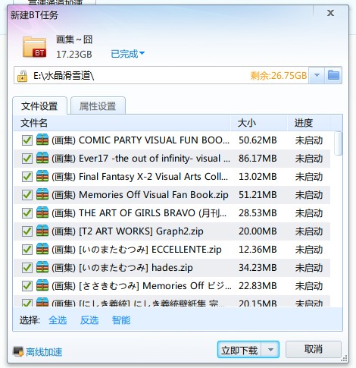Screen dimensions: 356x368
Task: Click the 剩余:26.75GB free space text
Action: tap(279, 76)
